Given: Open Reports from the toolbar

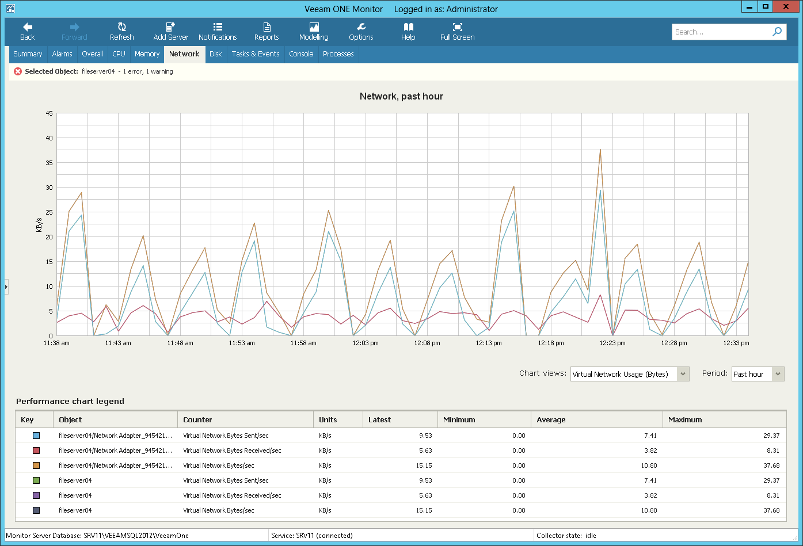Looking at the screenshot, I should click(267, 32).
